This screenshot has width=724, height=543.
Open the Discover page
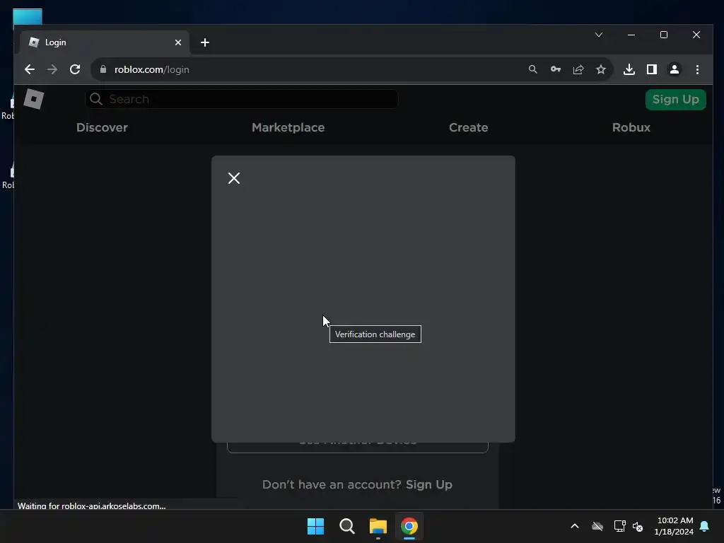(102, 127)
